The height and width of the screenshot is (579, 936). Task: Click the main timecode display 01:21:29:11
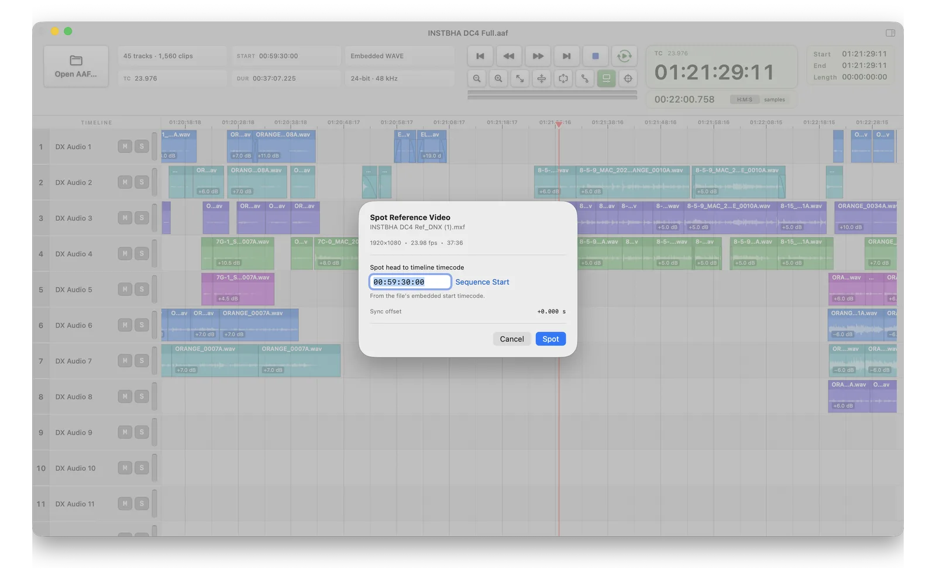point(714,73)
